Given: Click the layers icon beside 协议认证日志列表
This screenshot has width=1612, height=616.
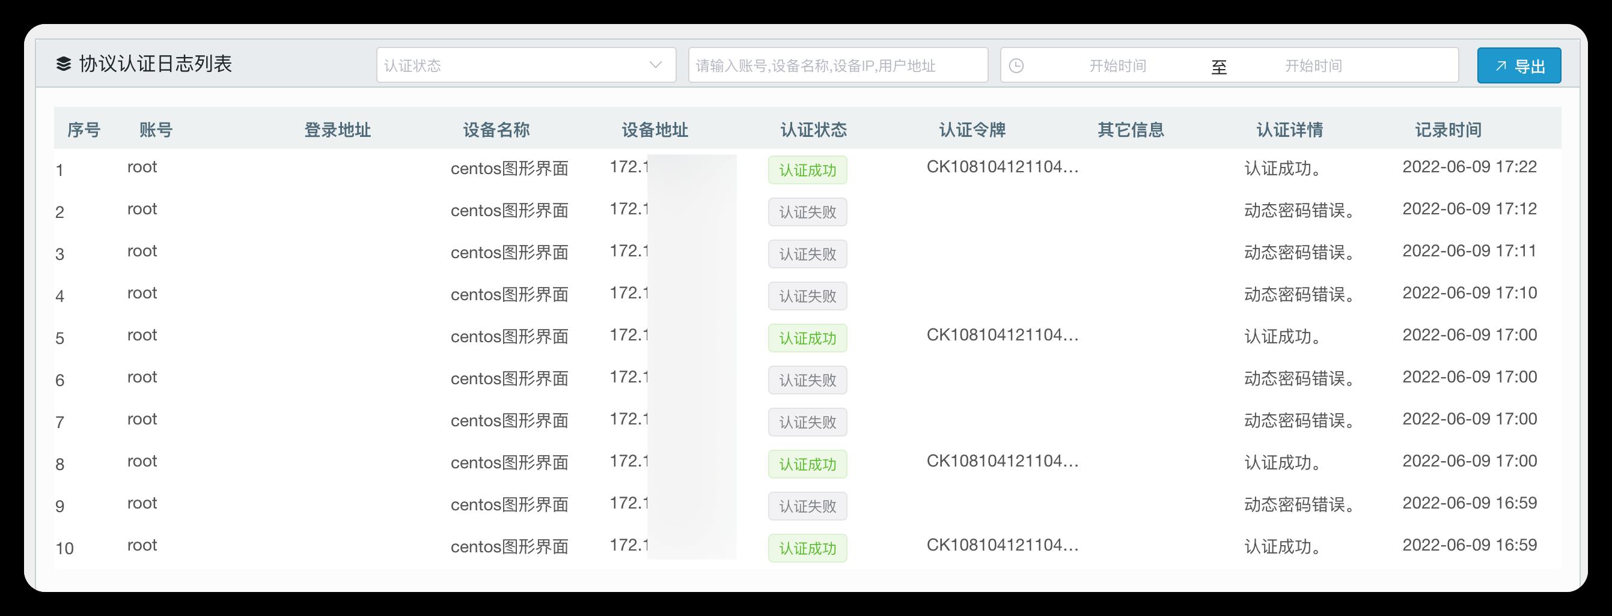Looking at the screenshot, I should [63, 64].
